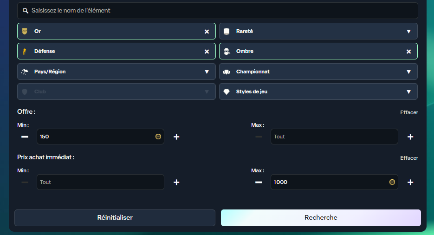Open the Rareté dropdown
Image resolution: width=434 pixels, height=235 pixels.
coord(318,31)
